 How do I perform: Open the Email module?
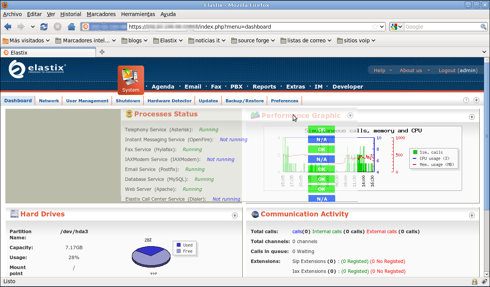coord(193,87)
